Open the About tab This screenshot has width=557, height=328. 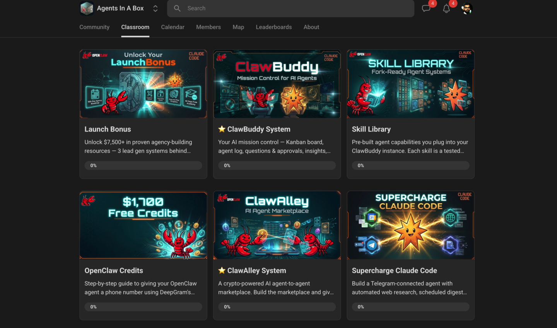tap(311, 27)
